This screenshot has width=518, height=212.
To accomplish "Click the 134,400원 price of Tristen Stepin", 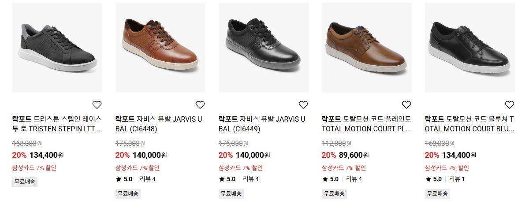I will [x=47, y=155].
